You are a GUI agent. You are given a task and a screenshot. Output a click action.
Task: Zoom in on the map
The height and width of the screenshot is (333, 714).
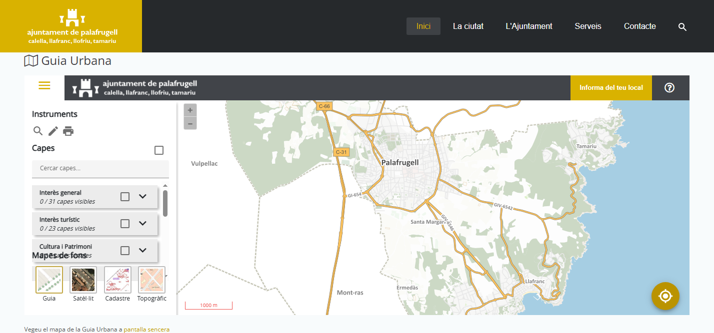pyautogui.click(x=190, y=110)
